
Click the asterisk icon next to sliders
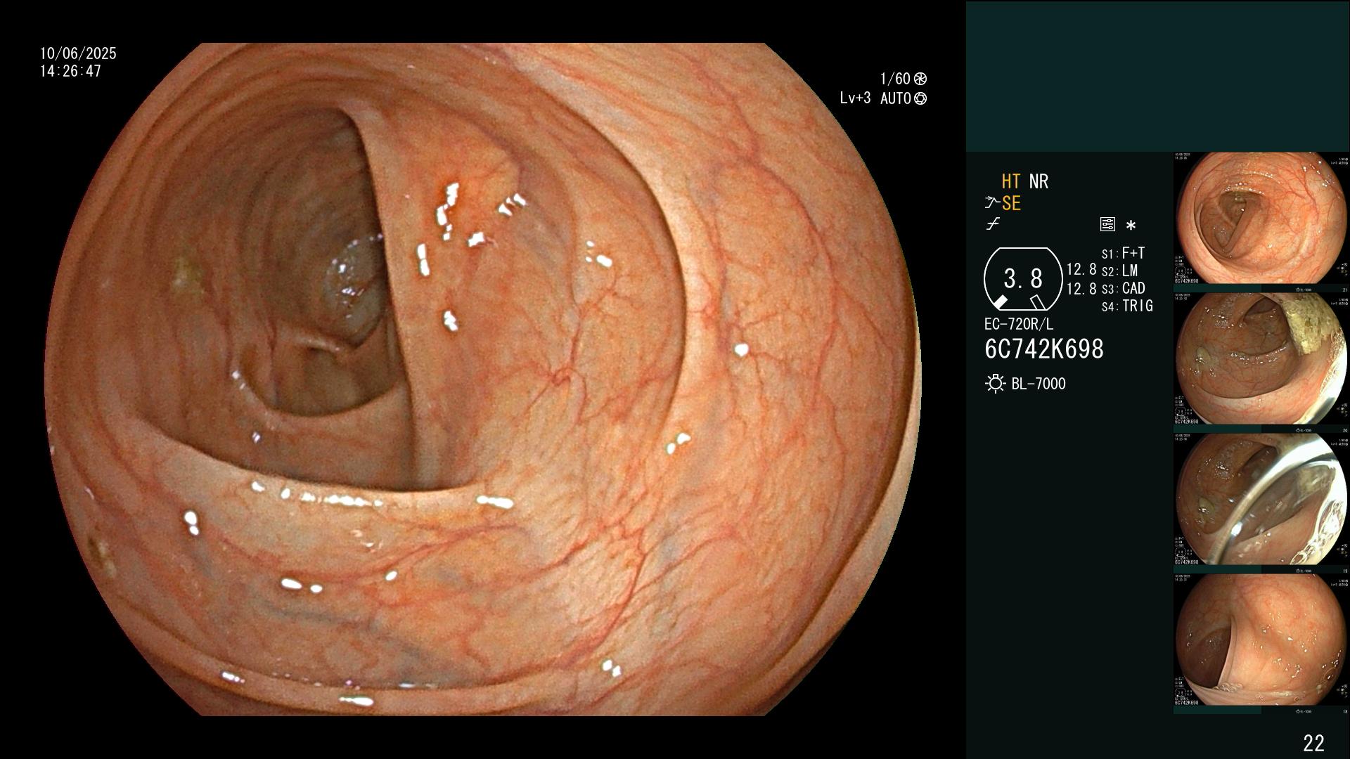[x=1131, y=225]
